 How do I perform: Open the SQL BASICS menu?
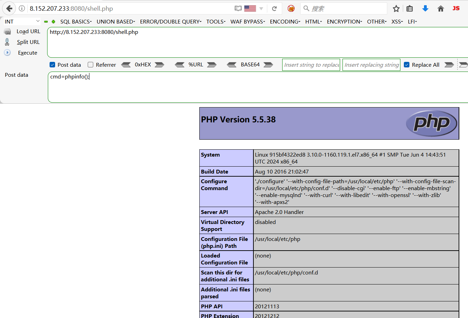point(76,21)
